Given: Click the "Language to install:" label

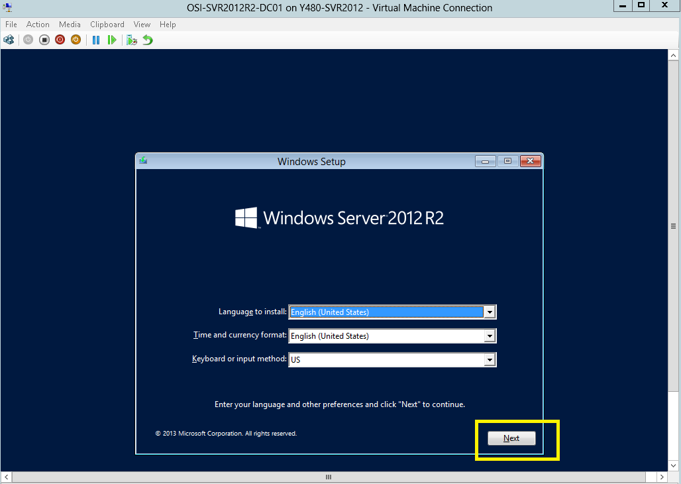Looking at the screenshot, I should pyautogui.click(x=252, y=312).
